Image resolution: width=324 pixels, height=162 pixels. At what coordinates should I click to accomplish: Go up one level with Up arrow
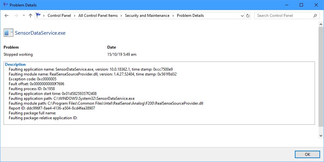coord(30,16)
